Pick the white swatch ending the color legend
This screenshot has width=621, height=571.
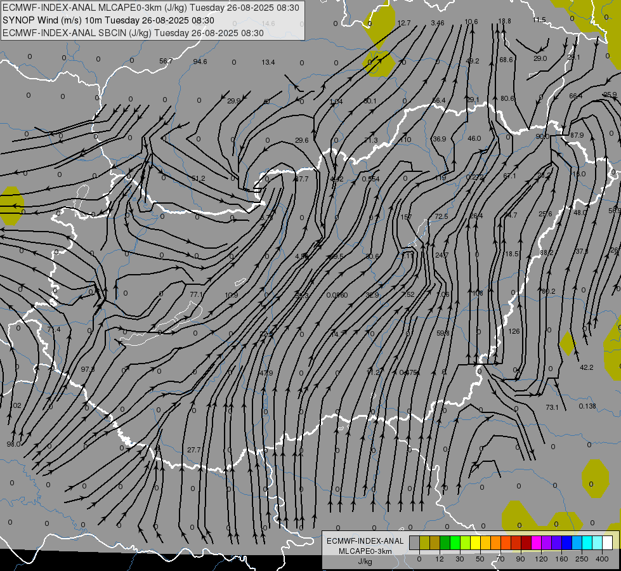607,542
